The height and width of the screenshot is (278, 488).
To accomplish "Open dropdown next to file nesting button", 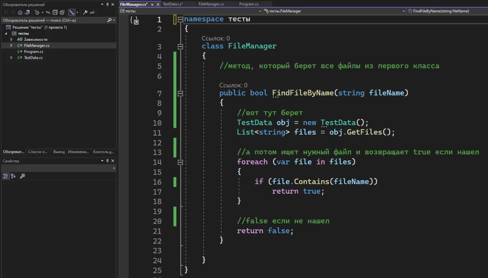I will tap(77, 12).
